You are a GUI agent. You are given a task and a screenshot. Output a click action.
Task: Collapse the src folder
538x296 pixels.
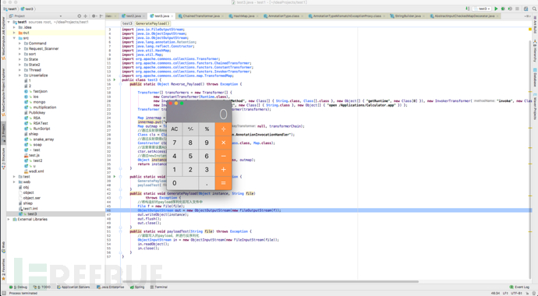pos(14,38)
